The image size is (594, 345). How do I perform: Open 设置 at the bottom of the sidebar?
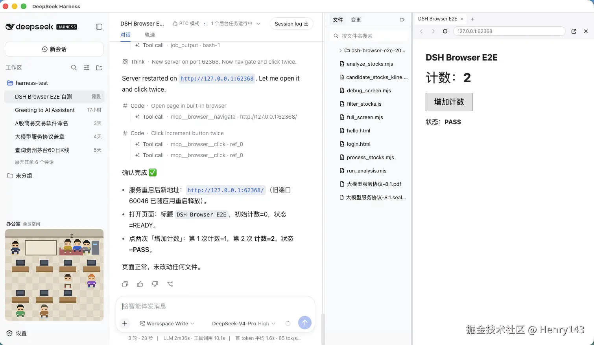coord(17,333)
